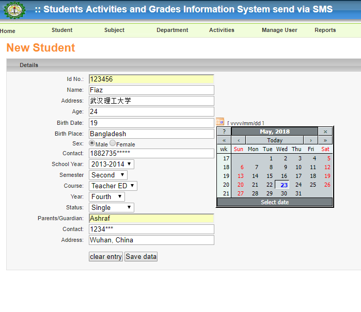Select the Male radio button
361x312 pixels.
click(x=92, y=143)
